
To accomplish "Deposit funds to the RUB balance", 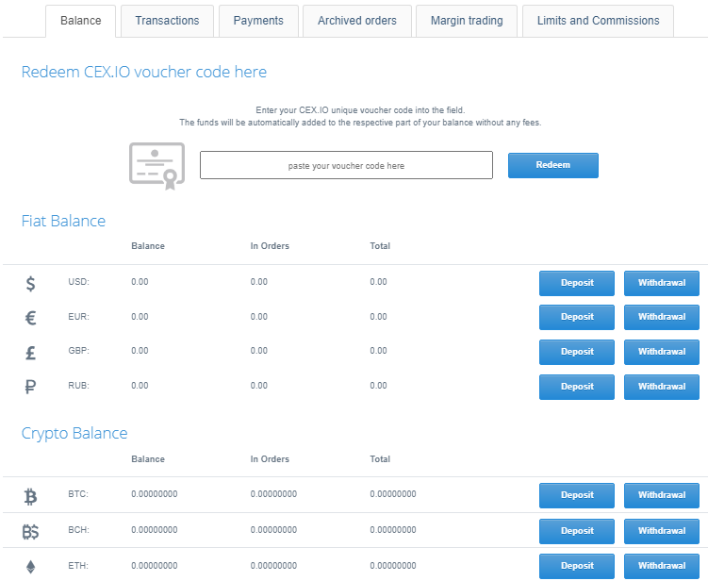I will [577, 387].
